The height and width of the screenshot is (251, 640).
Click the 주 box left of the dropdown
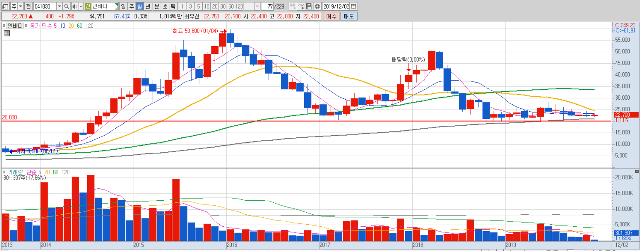[x=14, y=6]
